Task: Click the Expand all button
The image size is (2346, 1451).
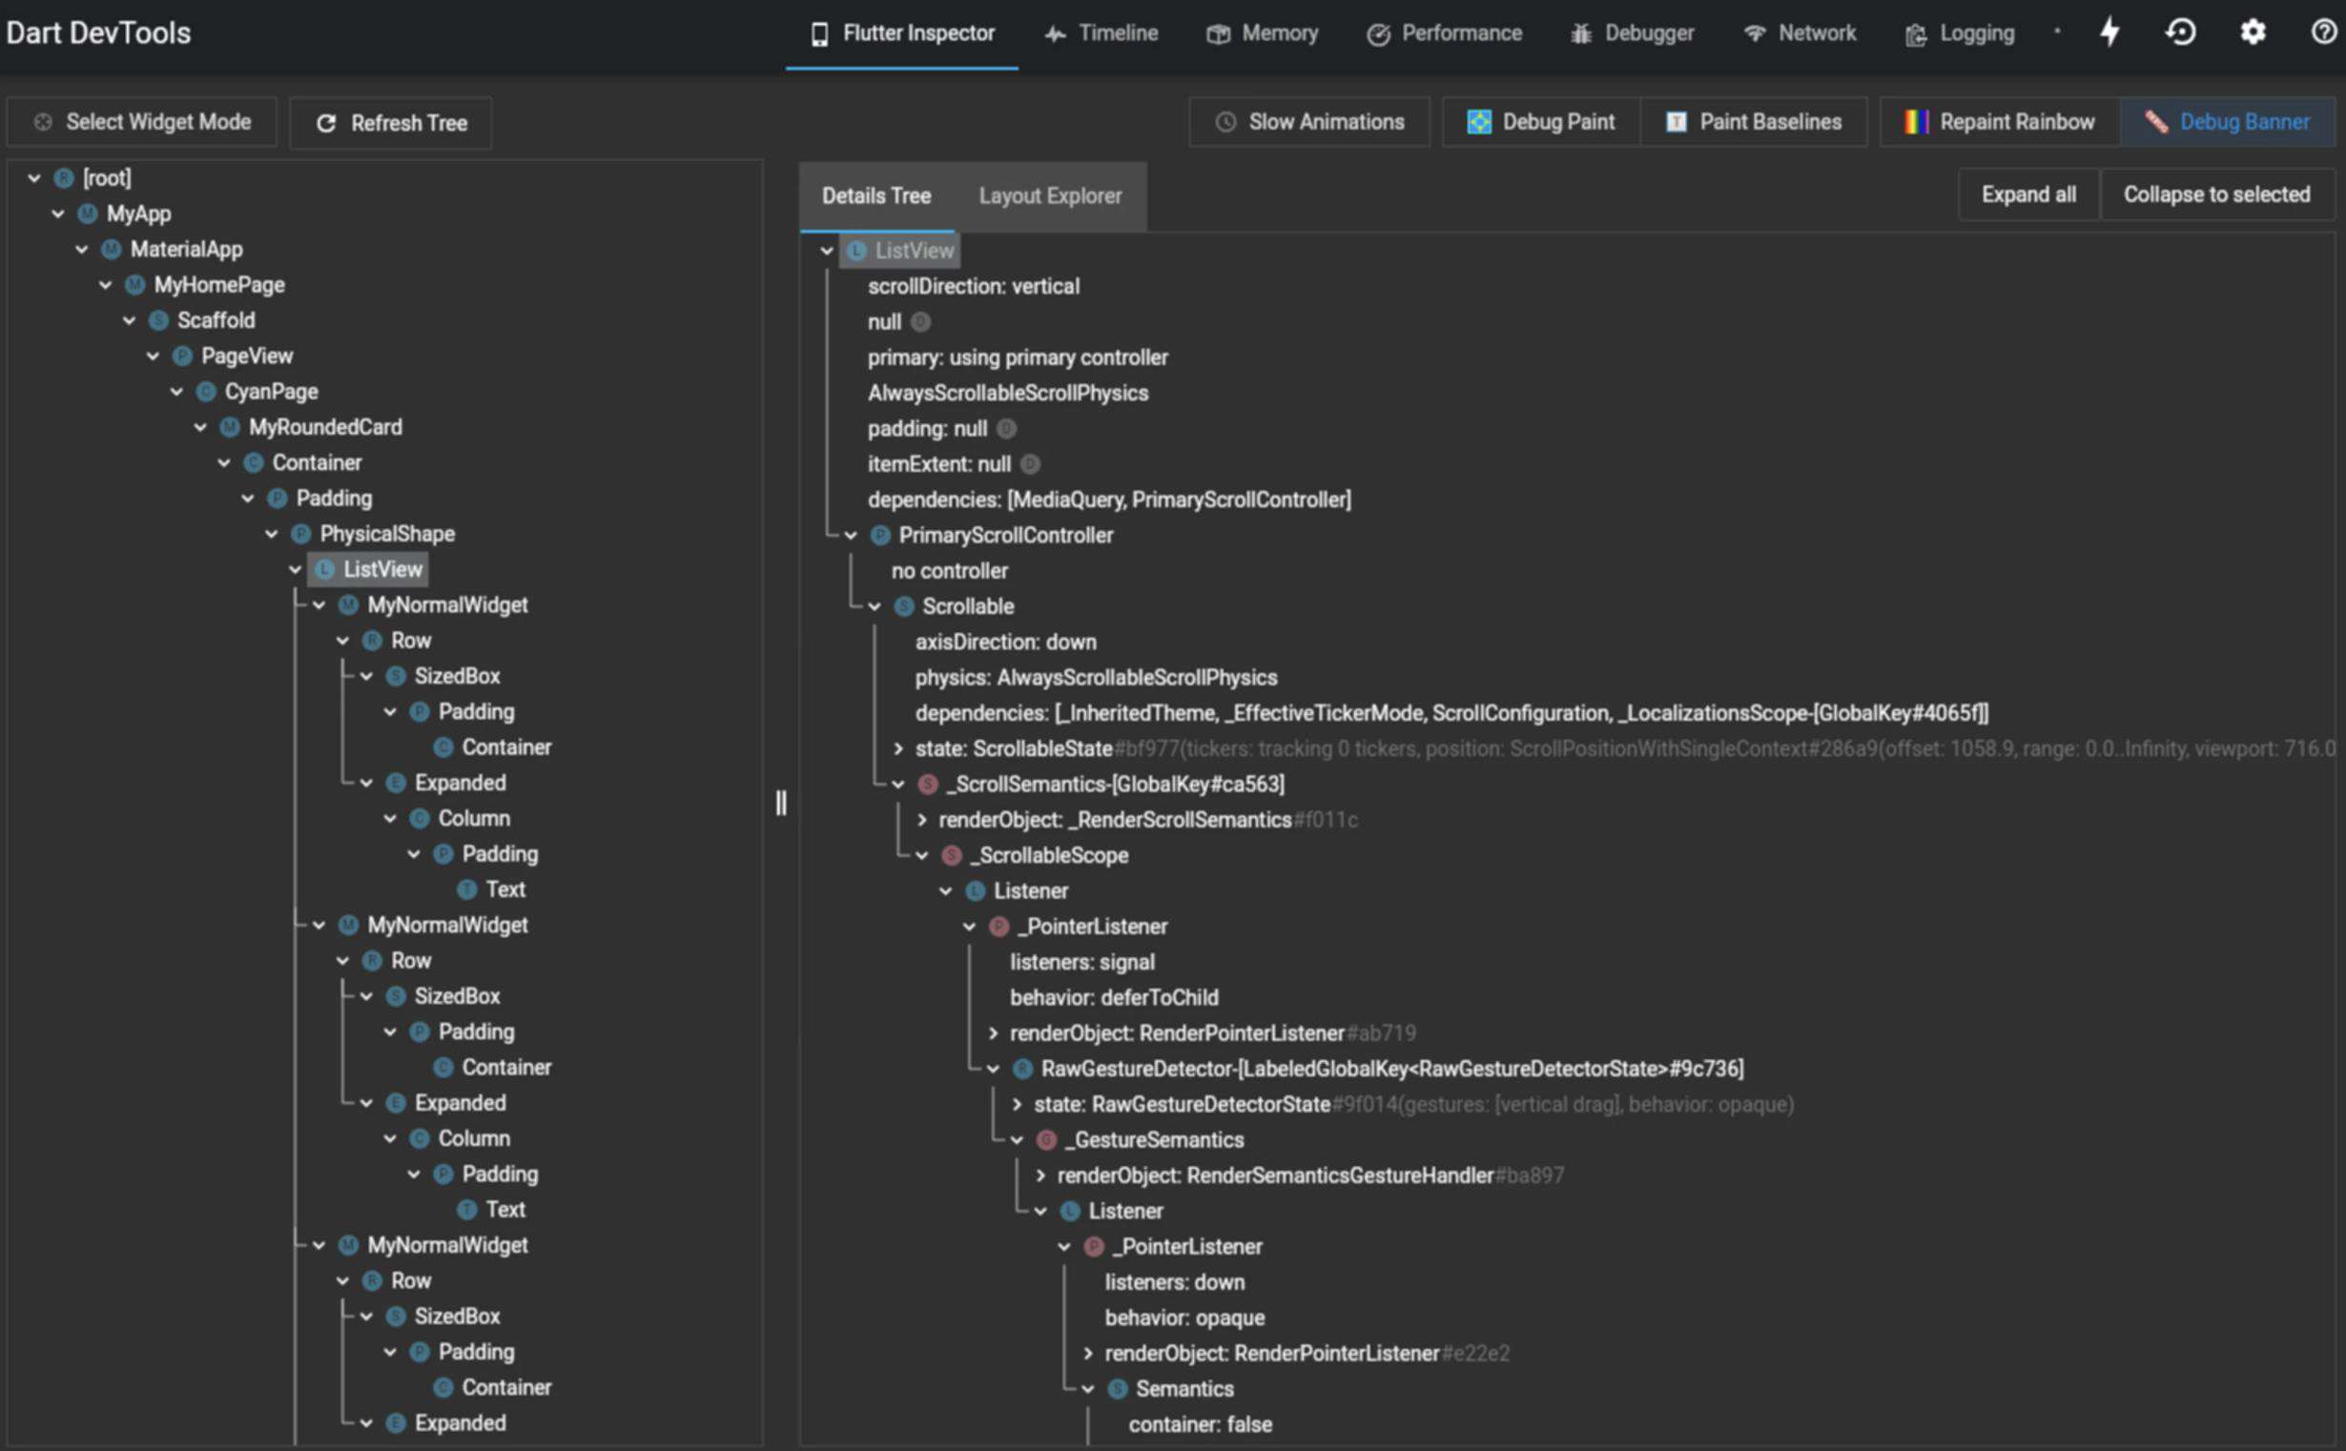Action: click(2028, 194)
